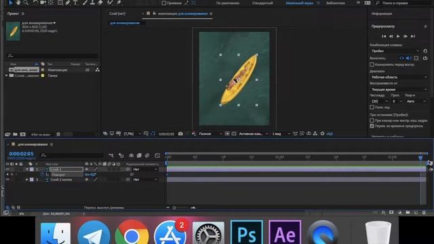The height and width of the screenshot is (244, 434).
Task: Open the Слой (нет) viewer tab
Action: (117, 14)
